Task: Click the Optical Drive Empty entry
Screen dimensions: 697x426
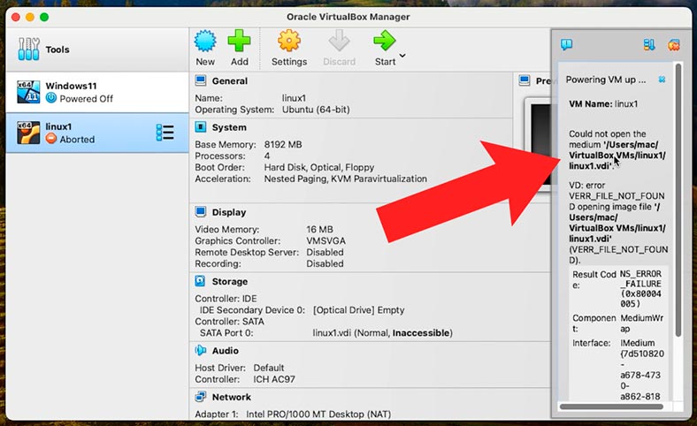Action: pos(359,309)
